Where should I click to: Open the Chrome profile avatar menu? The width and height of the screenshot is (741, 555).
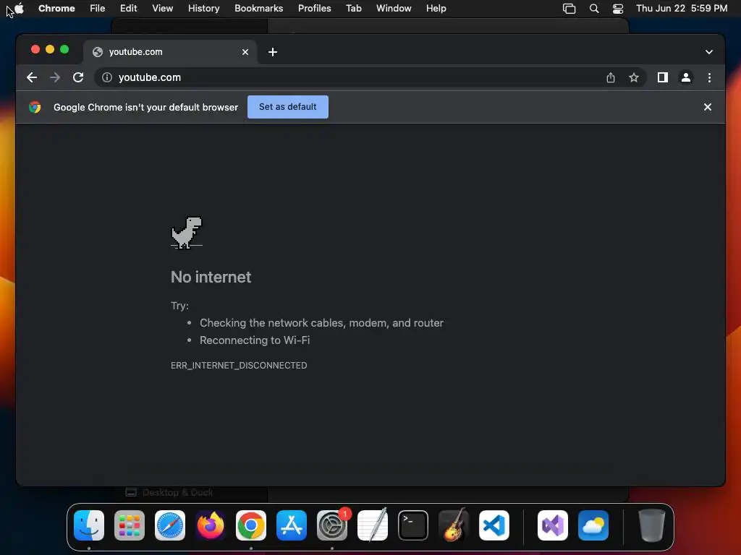[686, 77]
